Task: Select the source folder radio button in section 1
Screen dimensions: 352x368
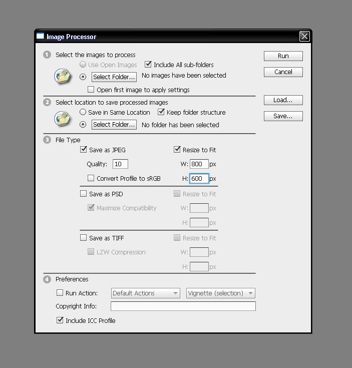Action: tap(83, 77)
